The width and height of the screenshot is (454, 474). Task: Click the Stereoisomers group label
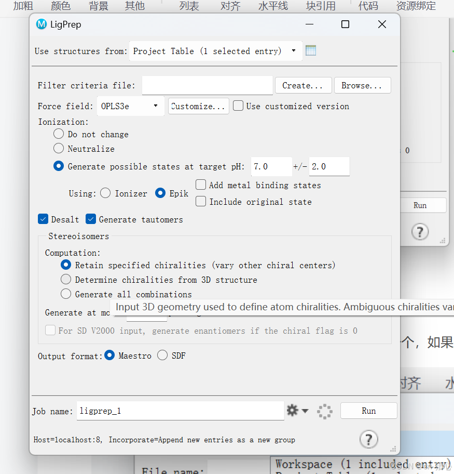click(x=78, y=236)
